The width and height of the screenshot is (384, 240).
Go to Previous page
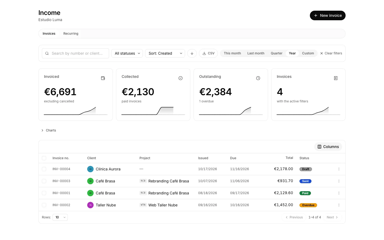[294, 217]
